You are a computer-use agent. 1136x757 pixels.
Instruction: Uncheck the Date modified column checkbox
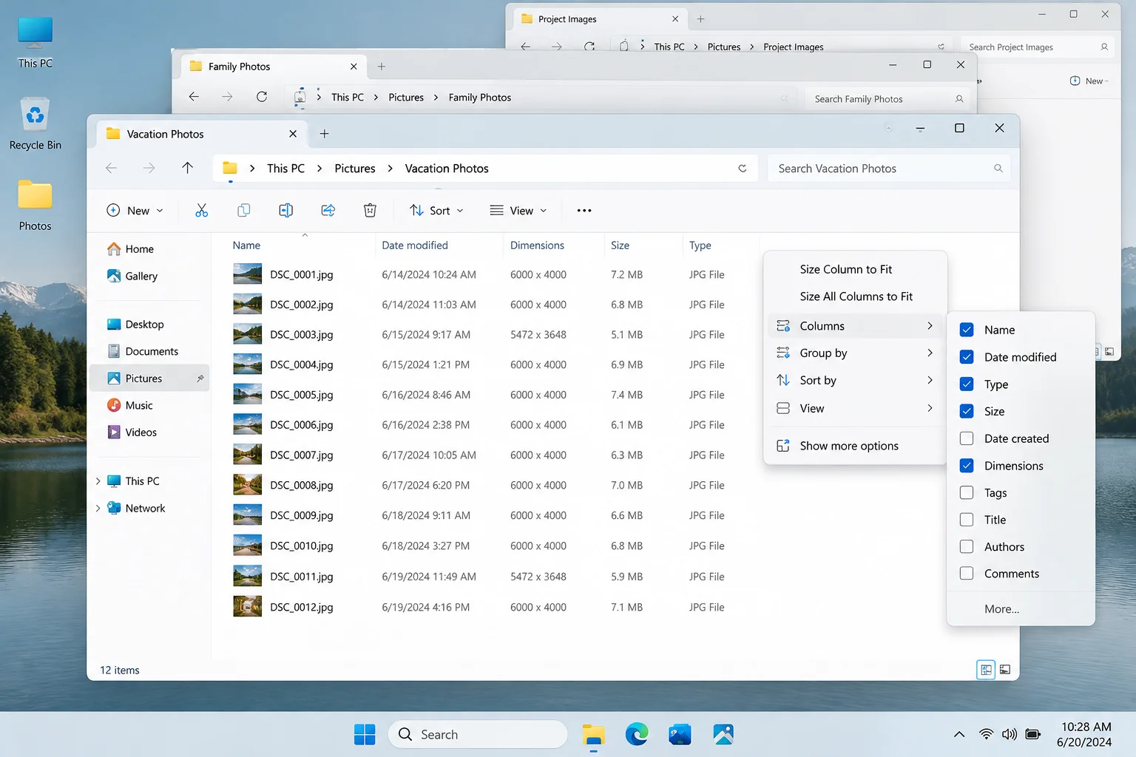point(967,357)
